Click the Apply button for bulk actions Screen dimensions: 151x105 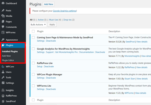(x=52, y=24)
